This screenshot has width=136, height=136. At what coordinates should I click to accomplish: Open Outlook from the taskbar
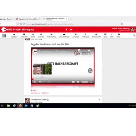(26, 106)
